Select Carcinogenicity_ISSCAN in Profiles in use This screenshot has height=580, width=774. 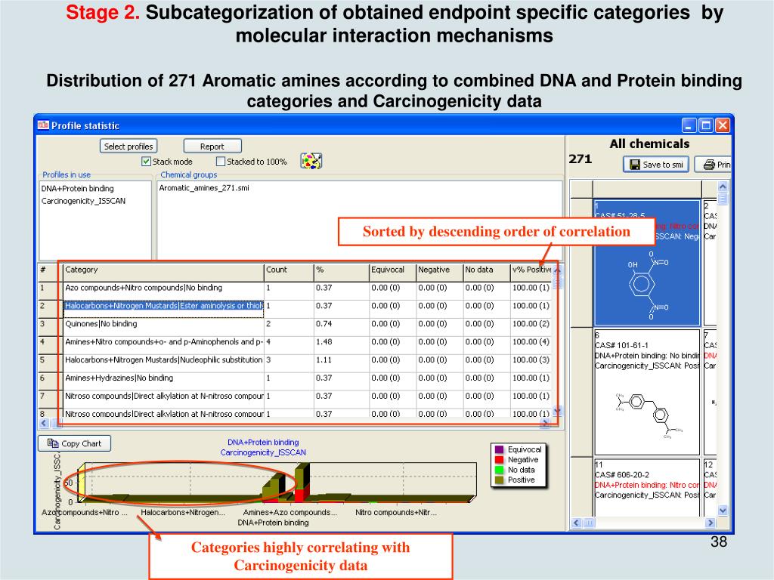pos(83,201)
